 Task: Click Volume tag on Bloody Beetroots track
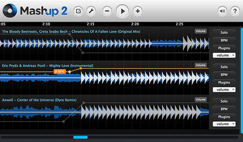(x=201, y=31)
